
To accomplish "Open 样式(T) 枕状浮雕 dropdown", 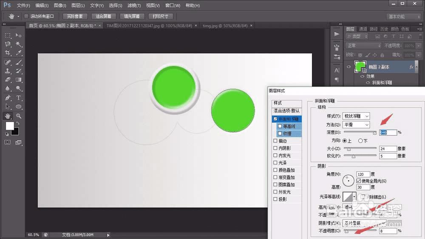I will pyautogui.click(x=356, y=116).
